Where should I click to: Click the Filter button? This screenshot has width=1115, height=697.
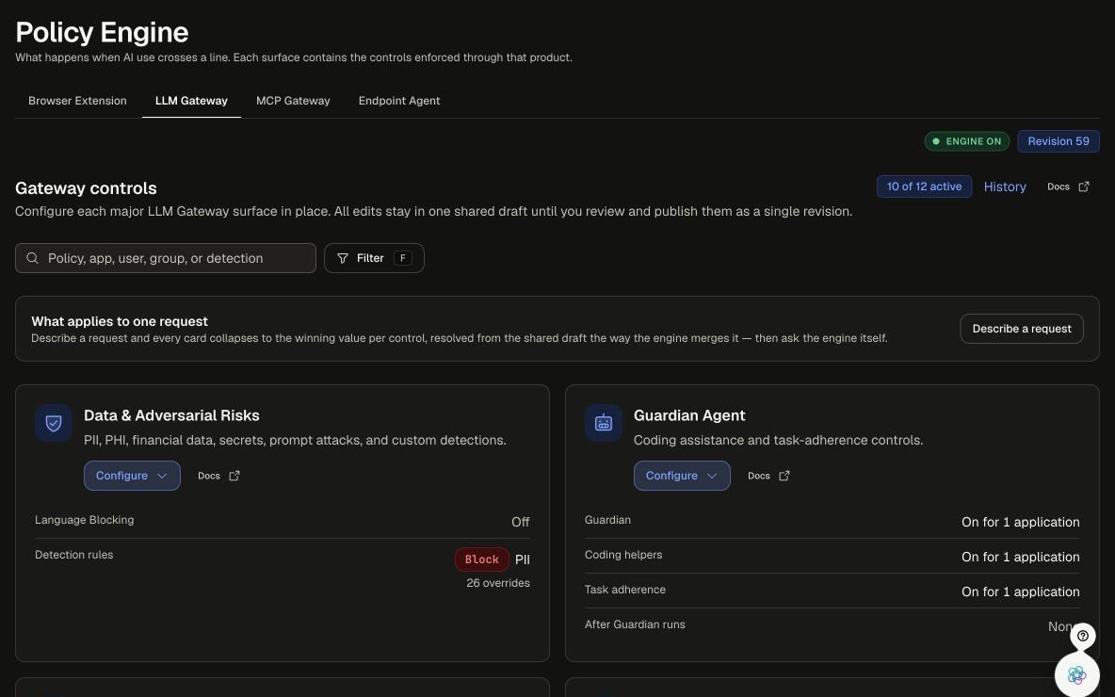(x=374, y=258)
